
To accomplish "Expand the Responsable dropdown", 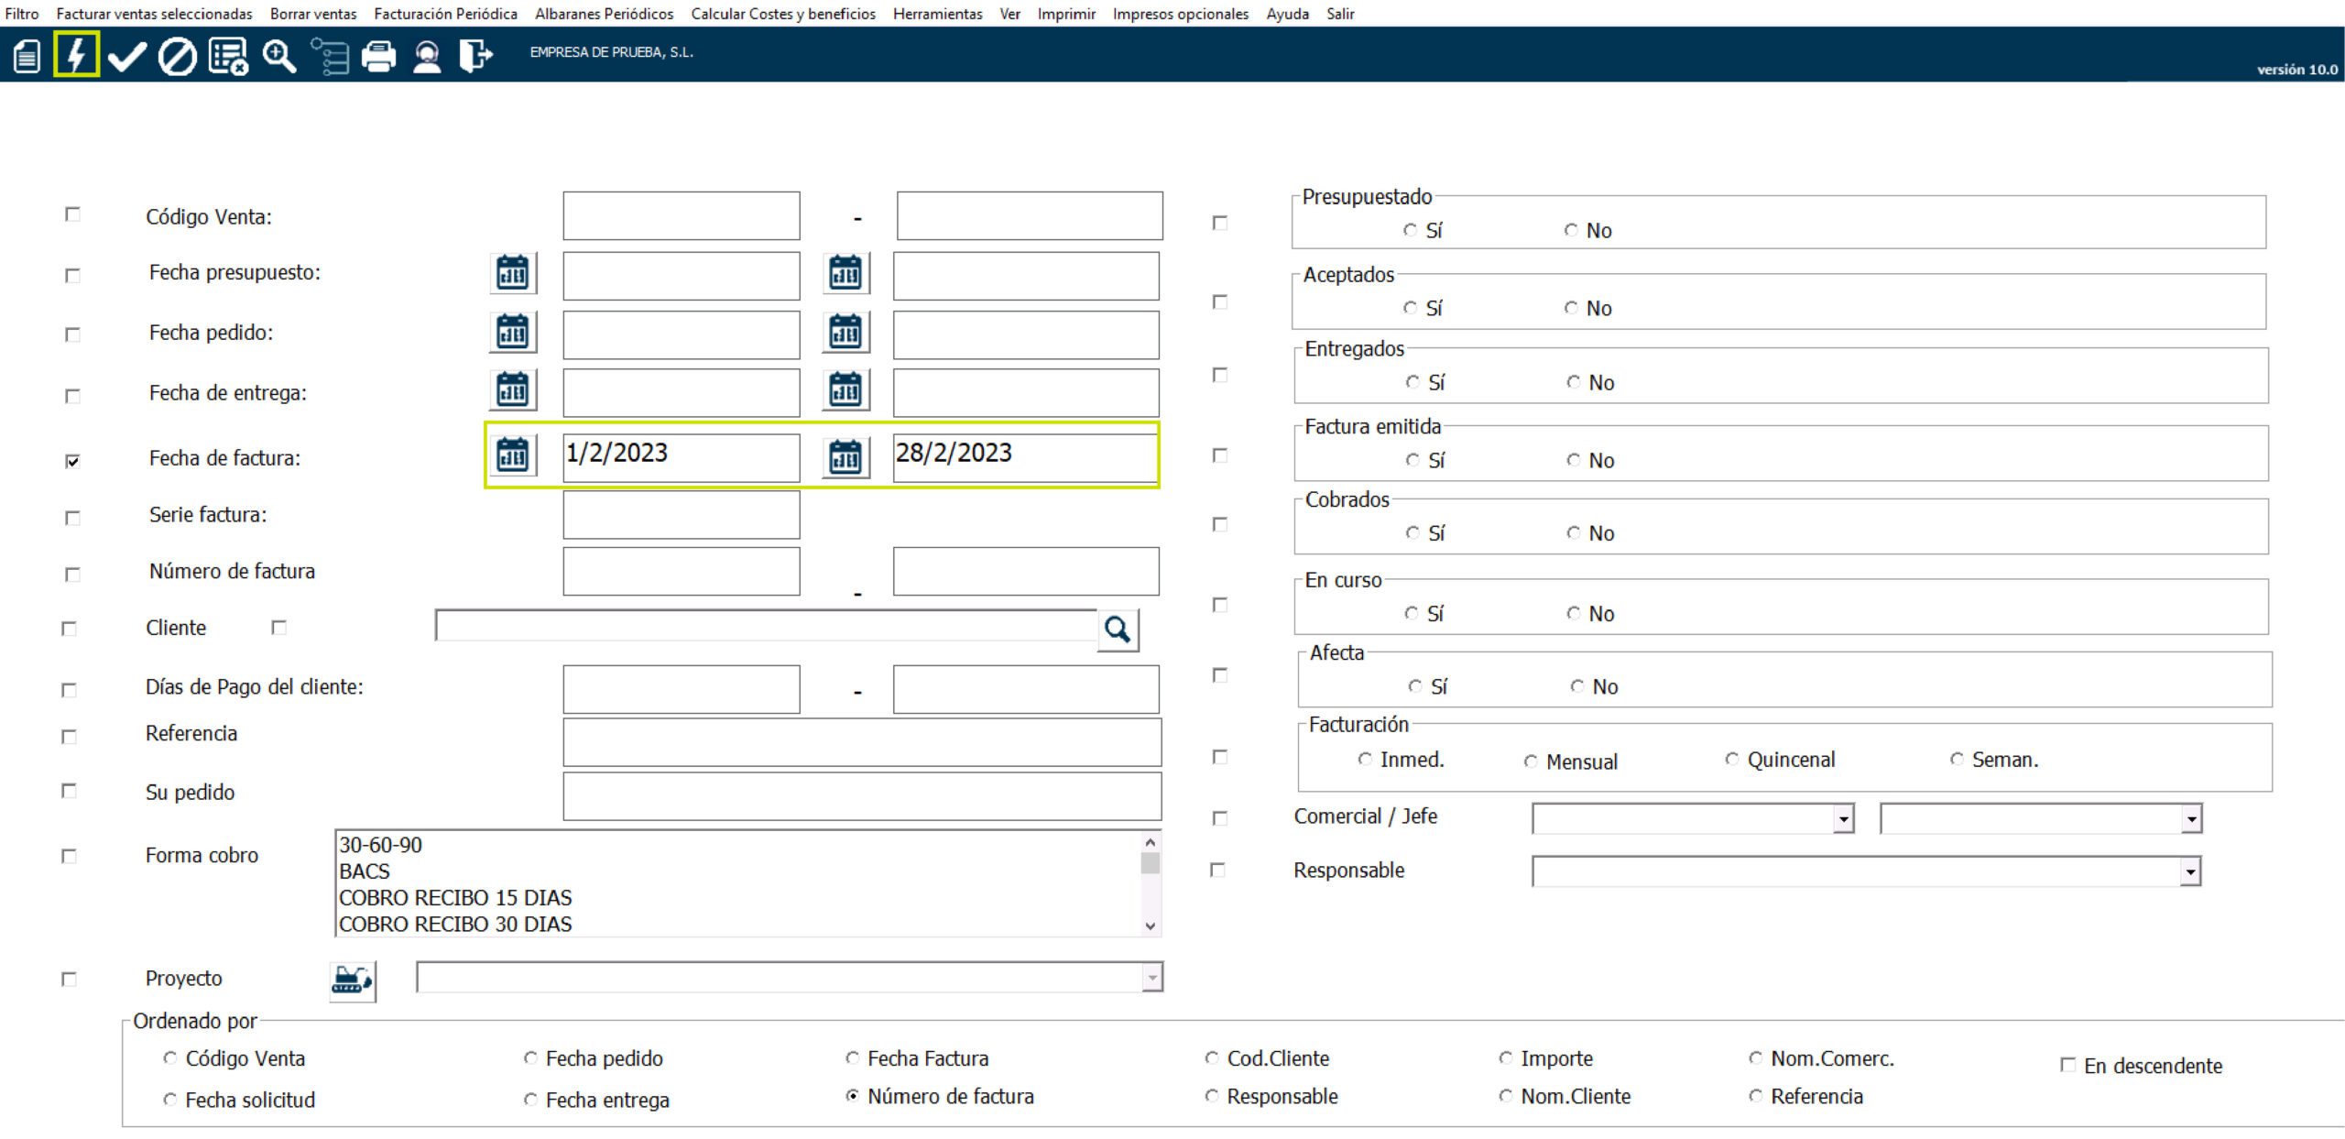I will (2190, 871).
